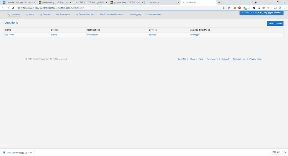Click extension icon with green badge
The image size is (288, 156).
(x=245, y=8)
